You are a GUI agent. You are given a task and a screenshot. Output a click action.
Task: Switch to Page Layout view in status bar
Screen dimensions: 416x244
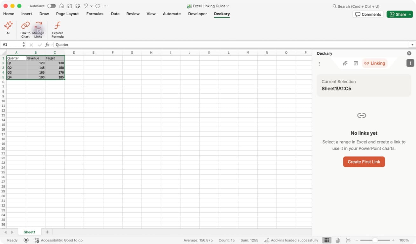tap(338, 240)
